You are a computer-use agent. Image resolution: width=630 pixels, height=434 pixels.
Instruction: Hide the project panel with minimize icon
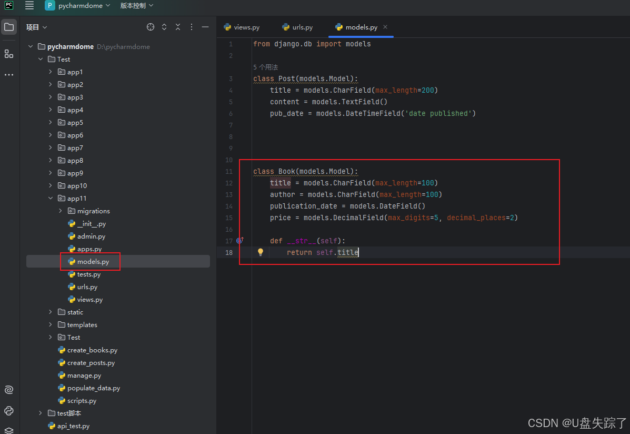205,27
